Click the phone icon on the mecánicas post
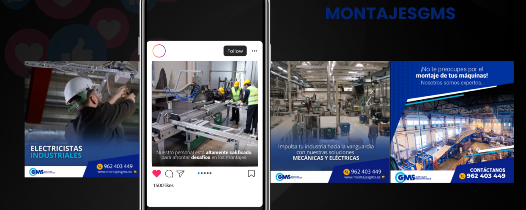This screenshot has width=526, height=210. (x=347, y=172)
